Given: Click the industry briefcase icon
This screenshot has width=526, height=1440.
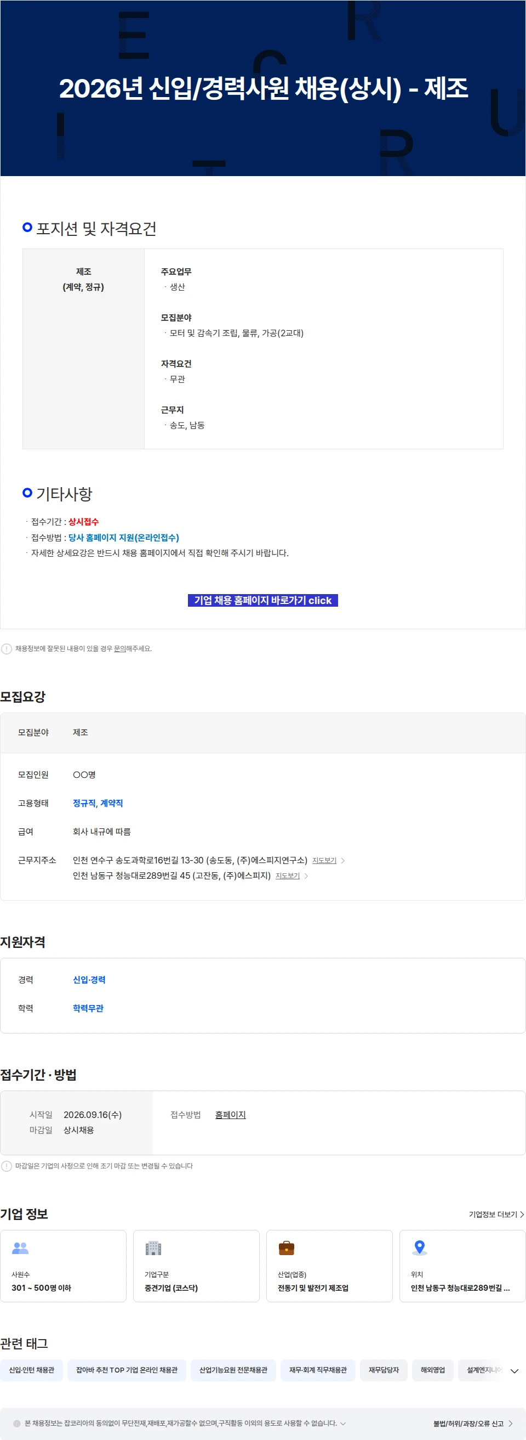Looking at the screenshot, I should click(x=287, y=1247).
